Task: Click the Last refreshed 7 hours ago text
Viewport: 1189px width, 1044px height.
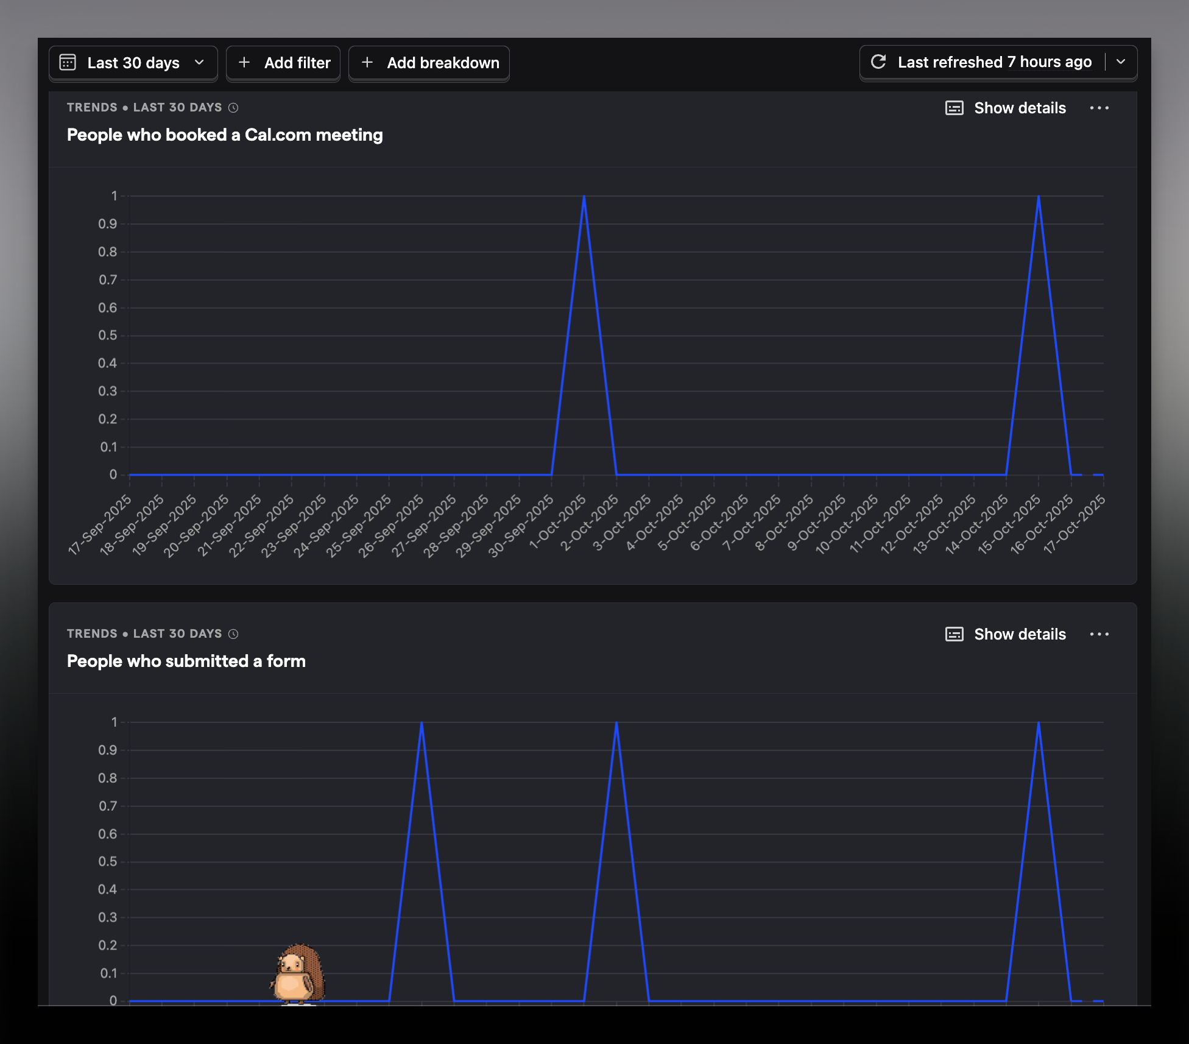Action: [994, 62]
